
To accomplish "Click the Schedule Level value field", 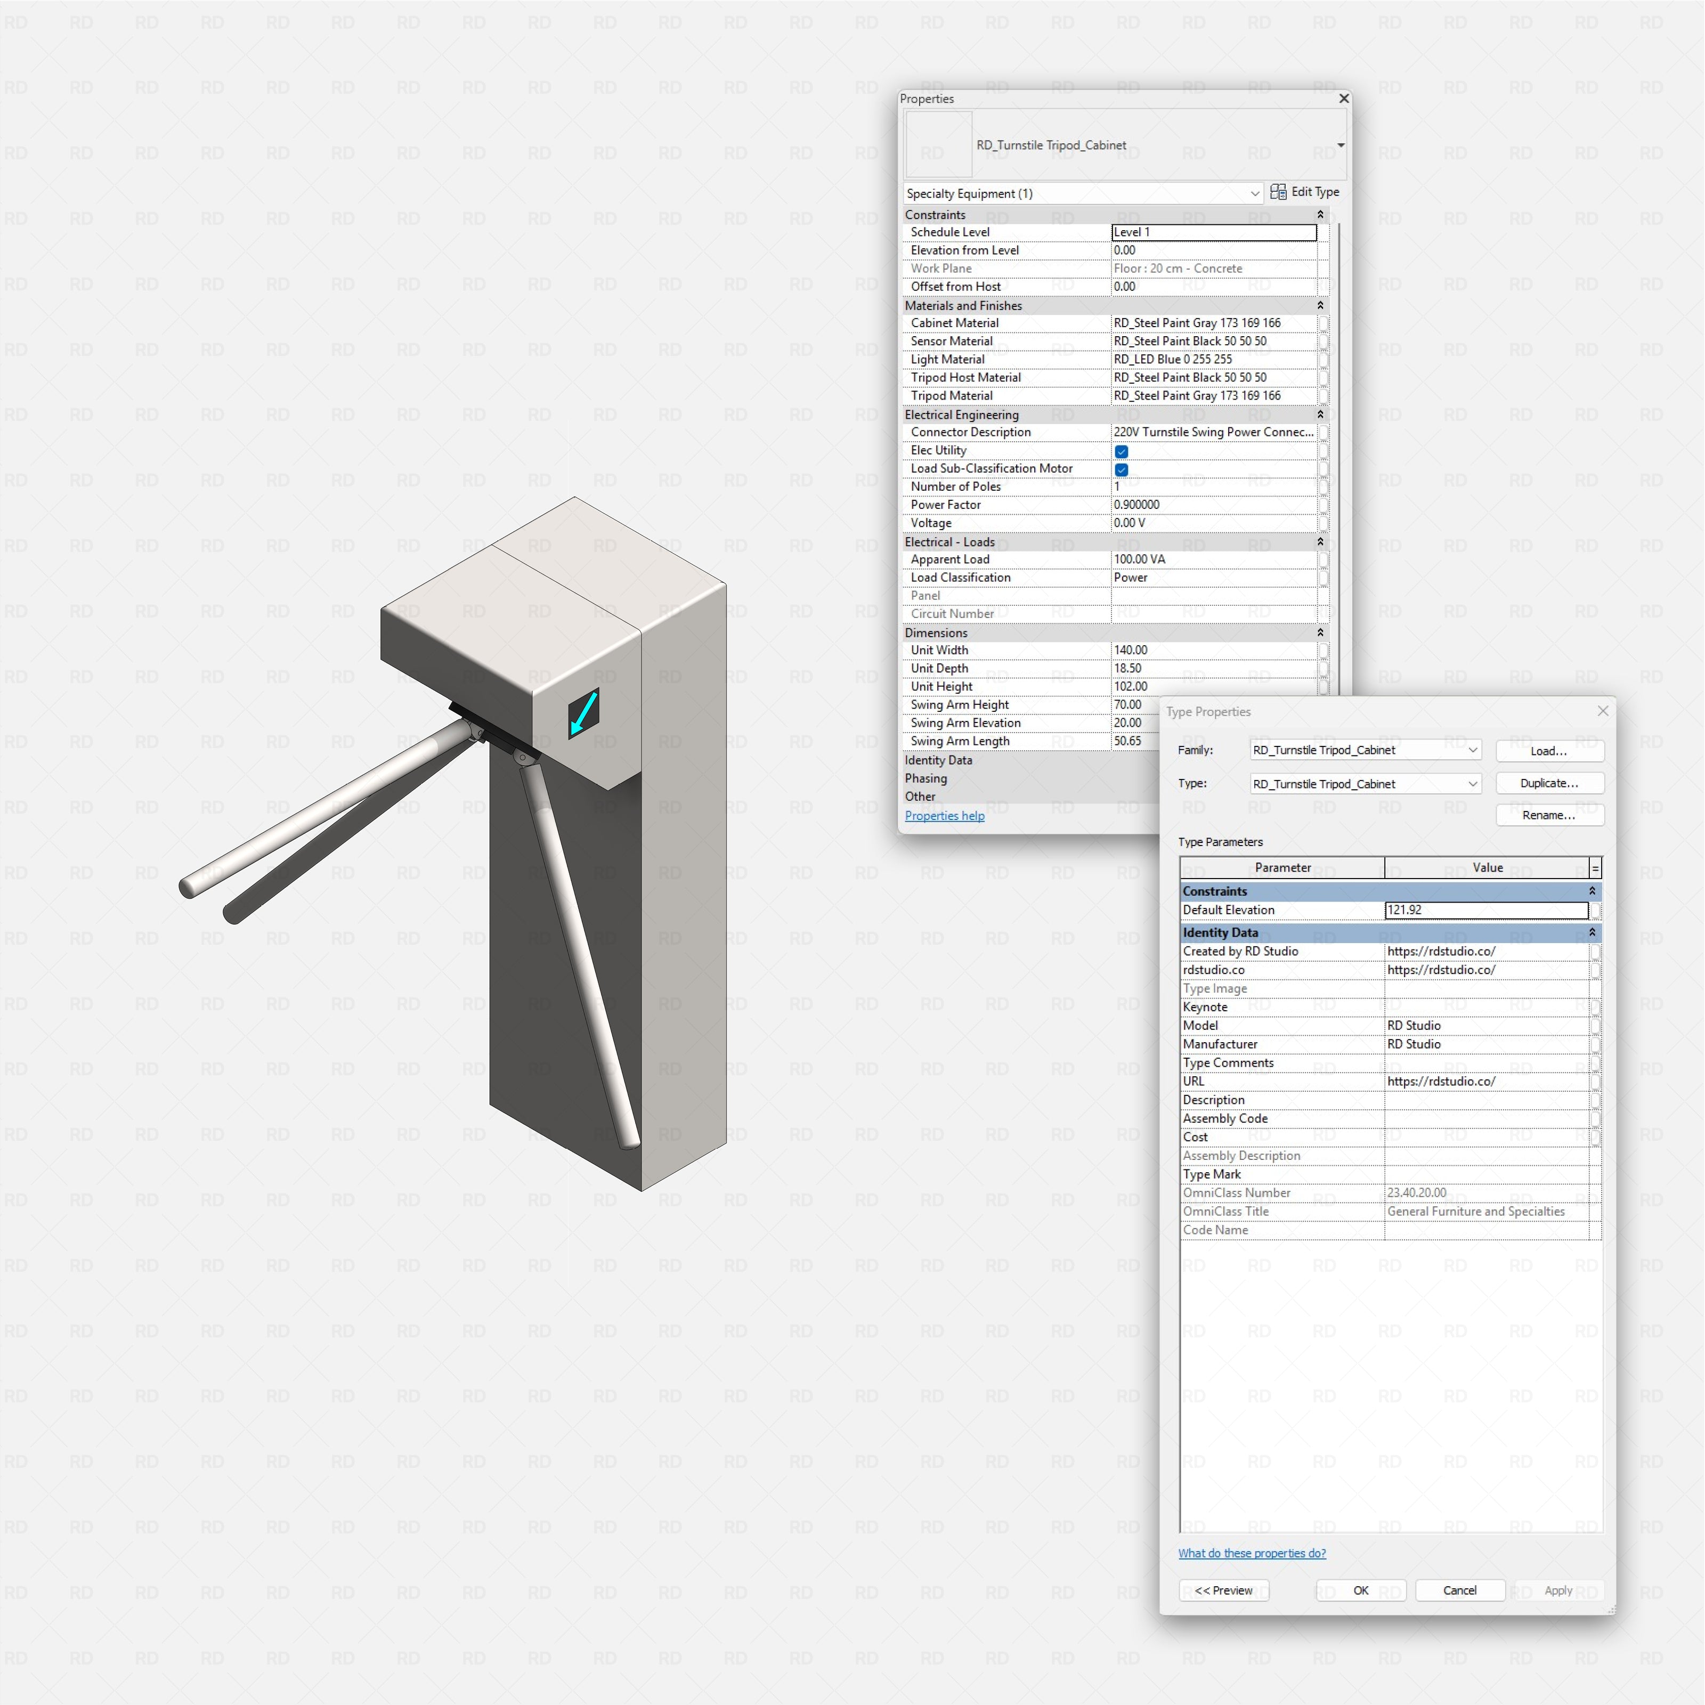I will click(1214, 232).
